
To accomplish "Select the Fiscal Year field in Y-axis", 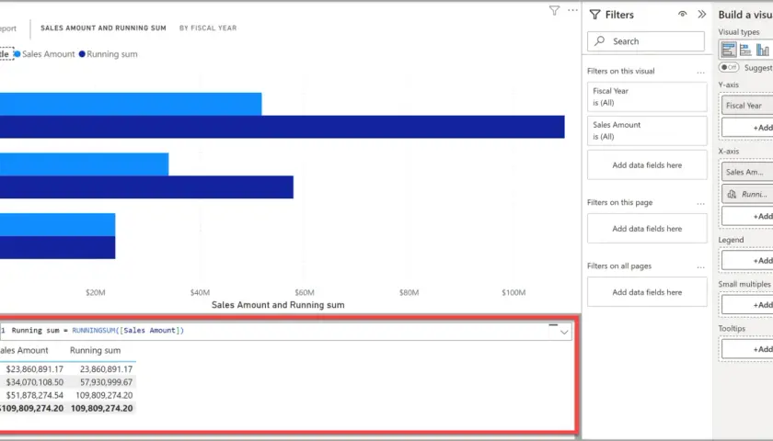I will (747, 106).
